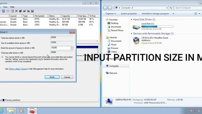Click the Action Center flag icon in tray
The height and width of the screenshot is (114, 202).
(192, 111)
